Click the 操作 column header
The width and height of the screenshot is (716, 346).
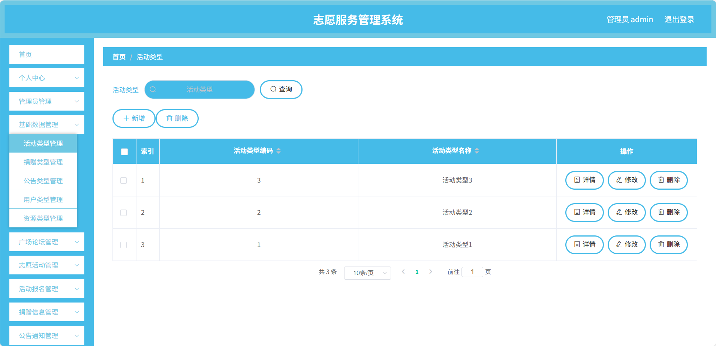click(x=627, y=151)
